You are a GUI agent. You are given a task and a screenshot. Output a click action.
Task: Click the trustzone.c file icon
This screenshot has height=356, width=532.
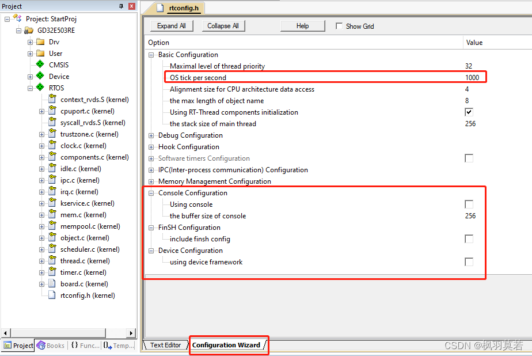pos(52,134)
